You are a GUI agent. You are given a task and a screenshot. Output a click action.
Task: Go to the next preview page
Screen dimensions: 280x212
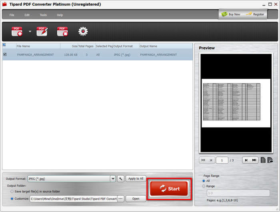point(246,160)
